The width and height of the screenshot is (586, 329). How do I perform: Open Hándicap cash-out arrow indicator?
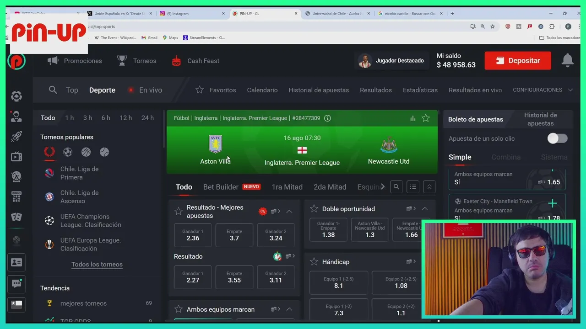pos(411,262)
